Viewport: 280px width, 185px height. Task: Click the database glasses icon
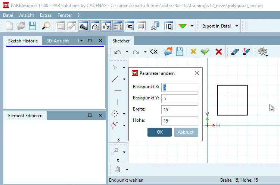pos(155,26)
